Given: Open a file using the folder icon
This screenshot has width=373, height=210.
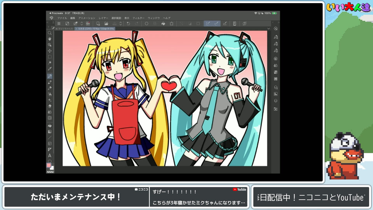Looking at the screenshot, I should 106,24.
